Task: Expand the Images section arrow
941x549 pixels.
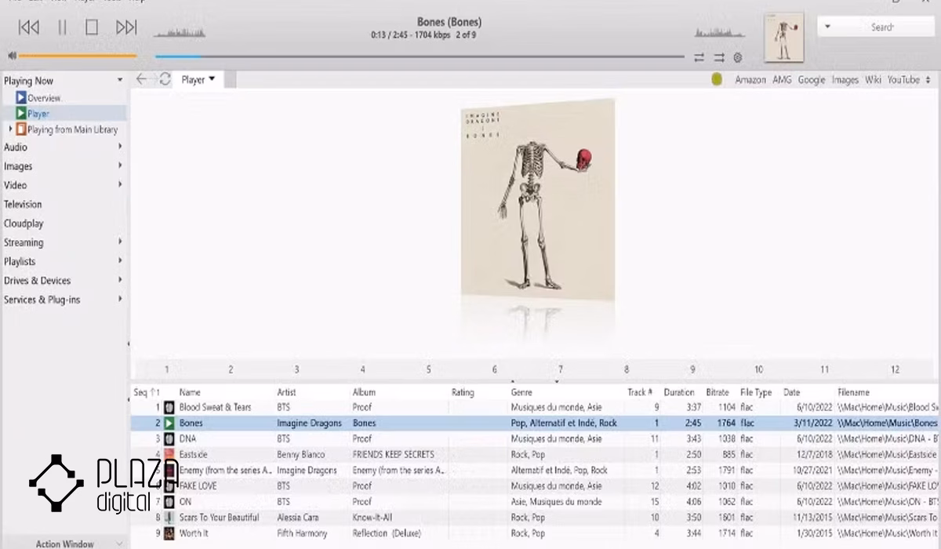Action: tap(120, 165)
